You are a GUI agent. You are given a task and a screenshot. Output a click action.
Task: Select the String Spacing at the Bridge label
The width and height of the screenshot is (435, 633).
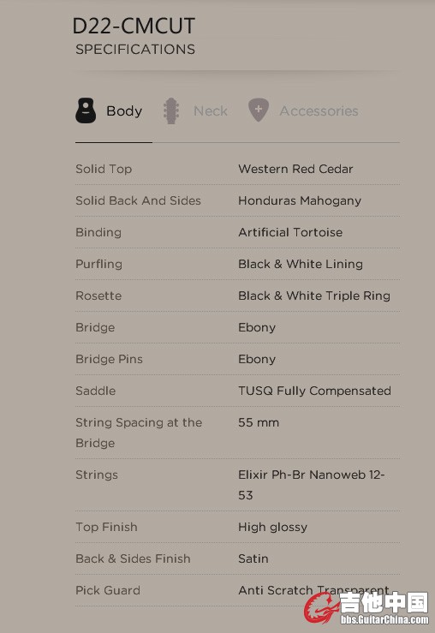pos(139,433)
